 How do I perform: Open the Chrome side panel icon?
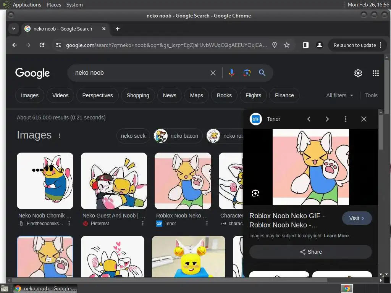[306, 45]
